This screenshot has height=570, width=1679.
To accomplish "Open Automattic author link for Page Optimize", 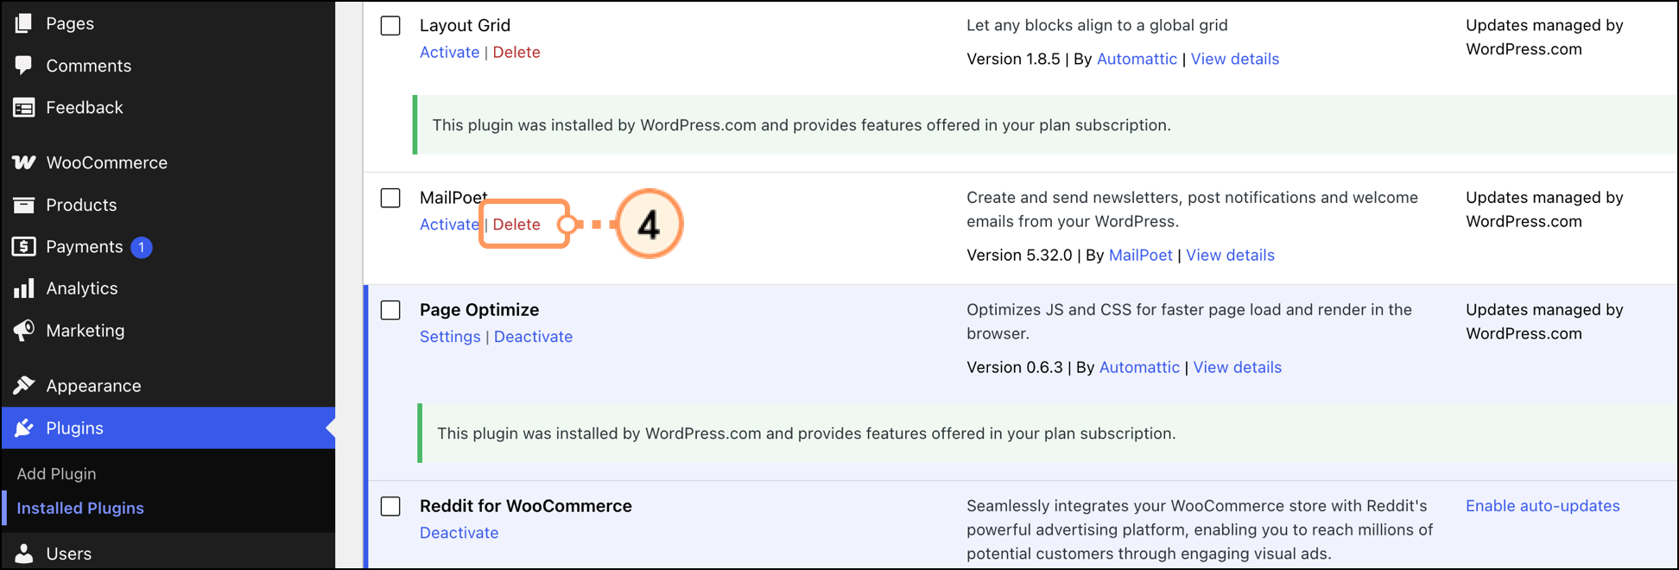I will [x=1139, y=368].
